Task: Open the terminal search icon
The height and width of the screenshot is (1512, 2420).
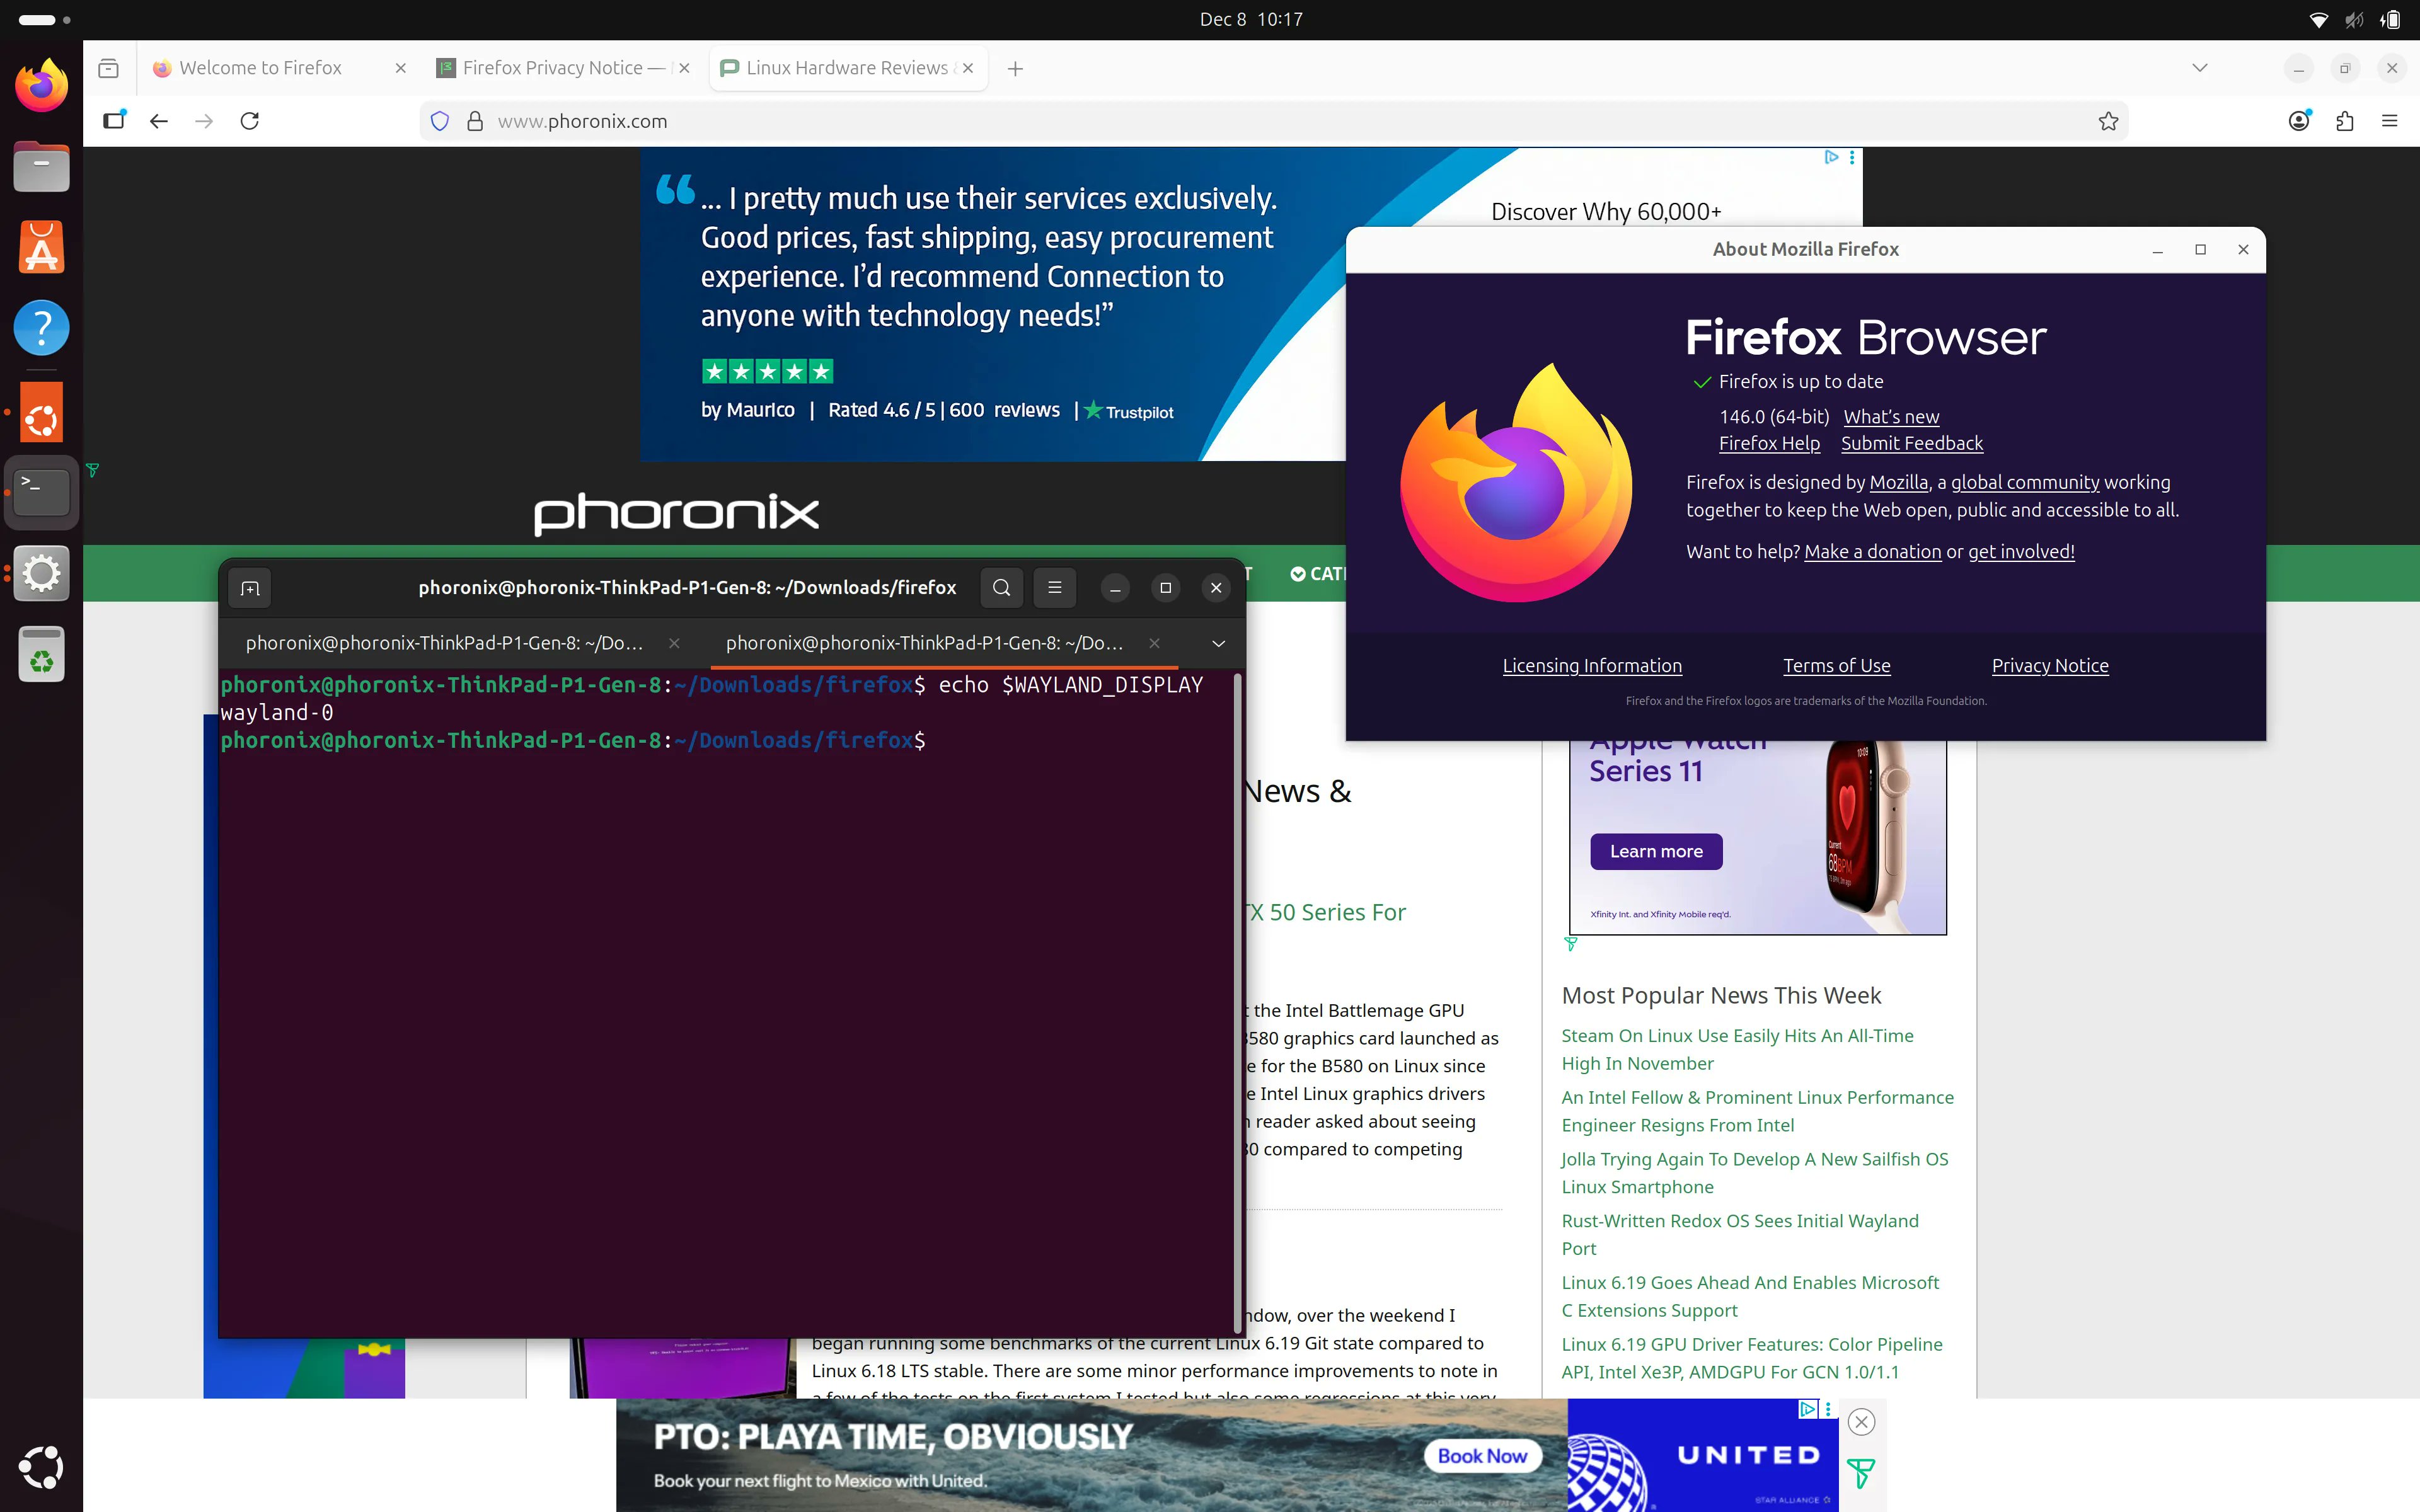Action: (1001, 588)
